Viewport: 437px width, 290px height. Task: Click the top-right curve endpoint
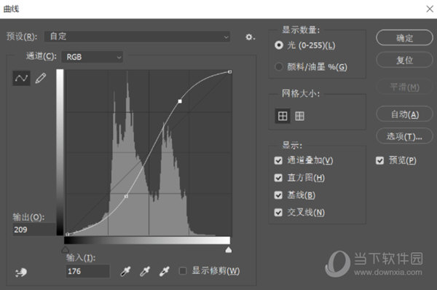point(229,72)
